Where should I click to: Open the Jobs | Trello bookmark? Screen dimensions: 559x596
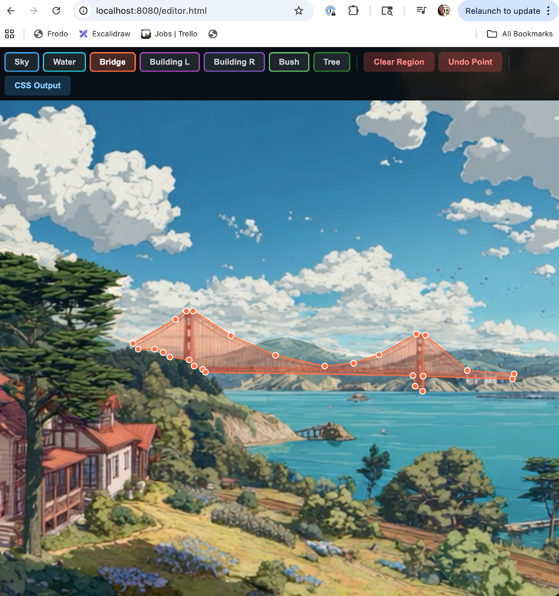tap(169, 33)
